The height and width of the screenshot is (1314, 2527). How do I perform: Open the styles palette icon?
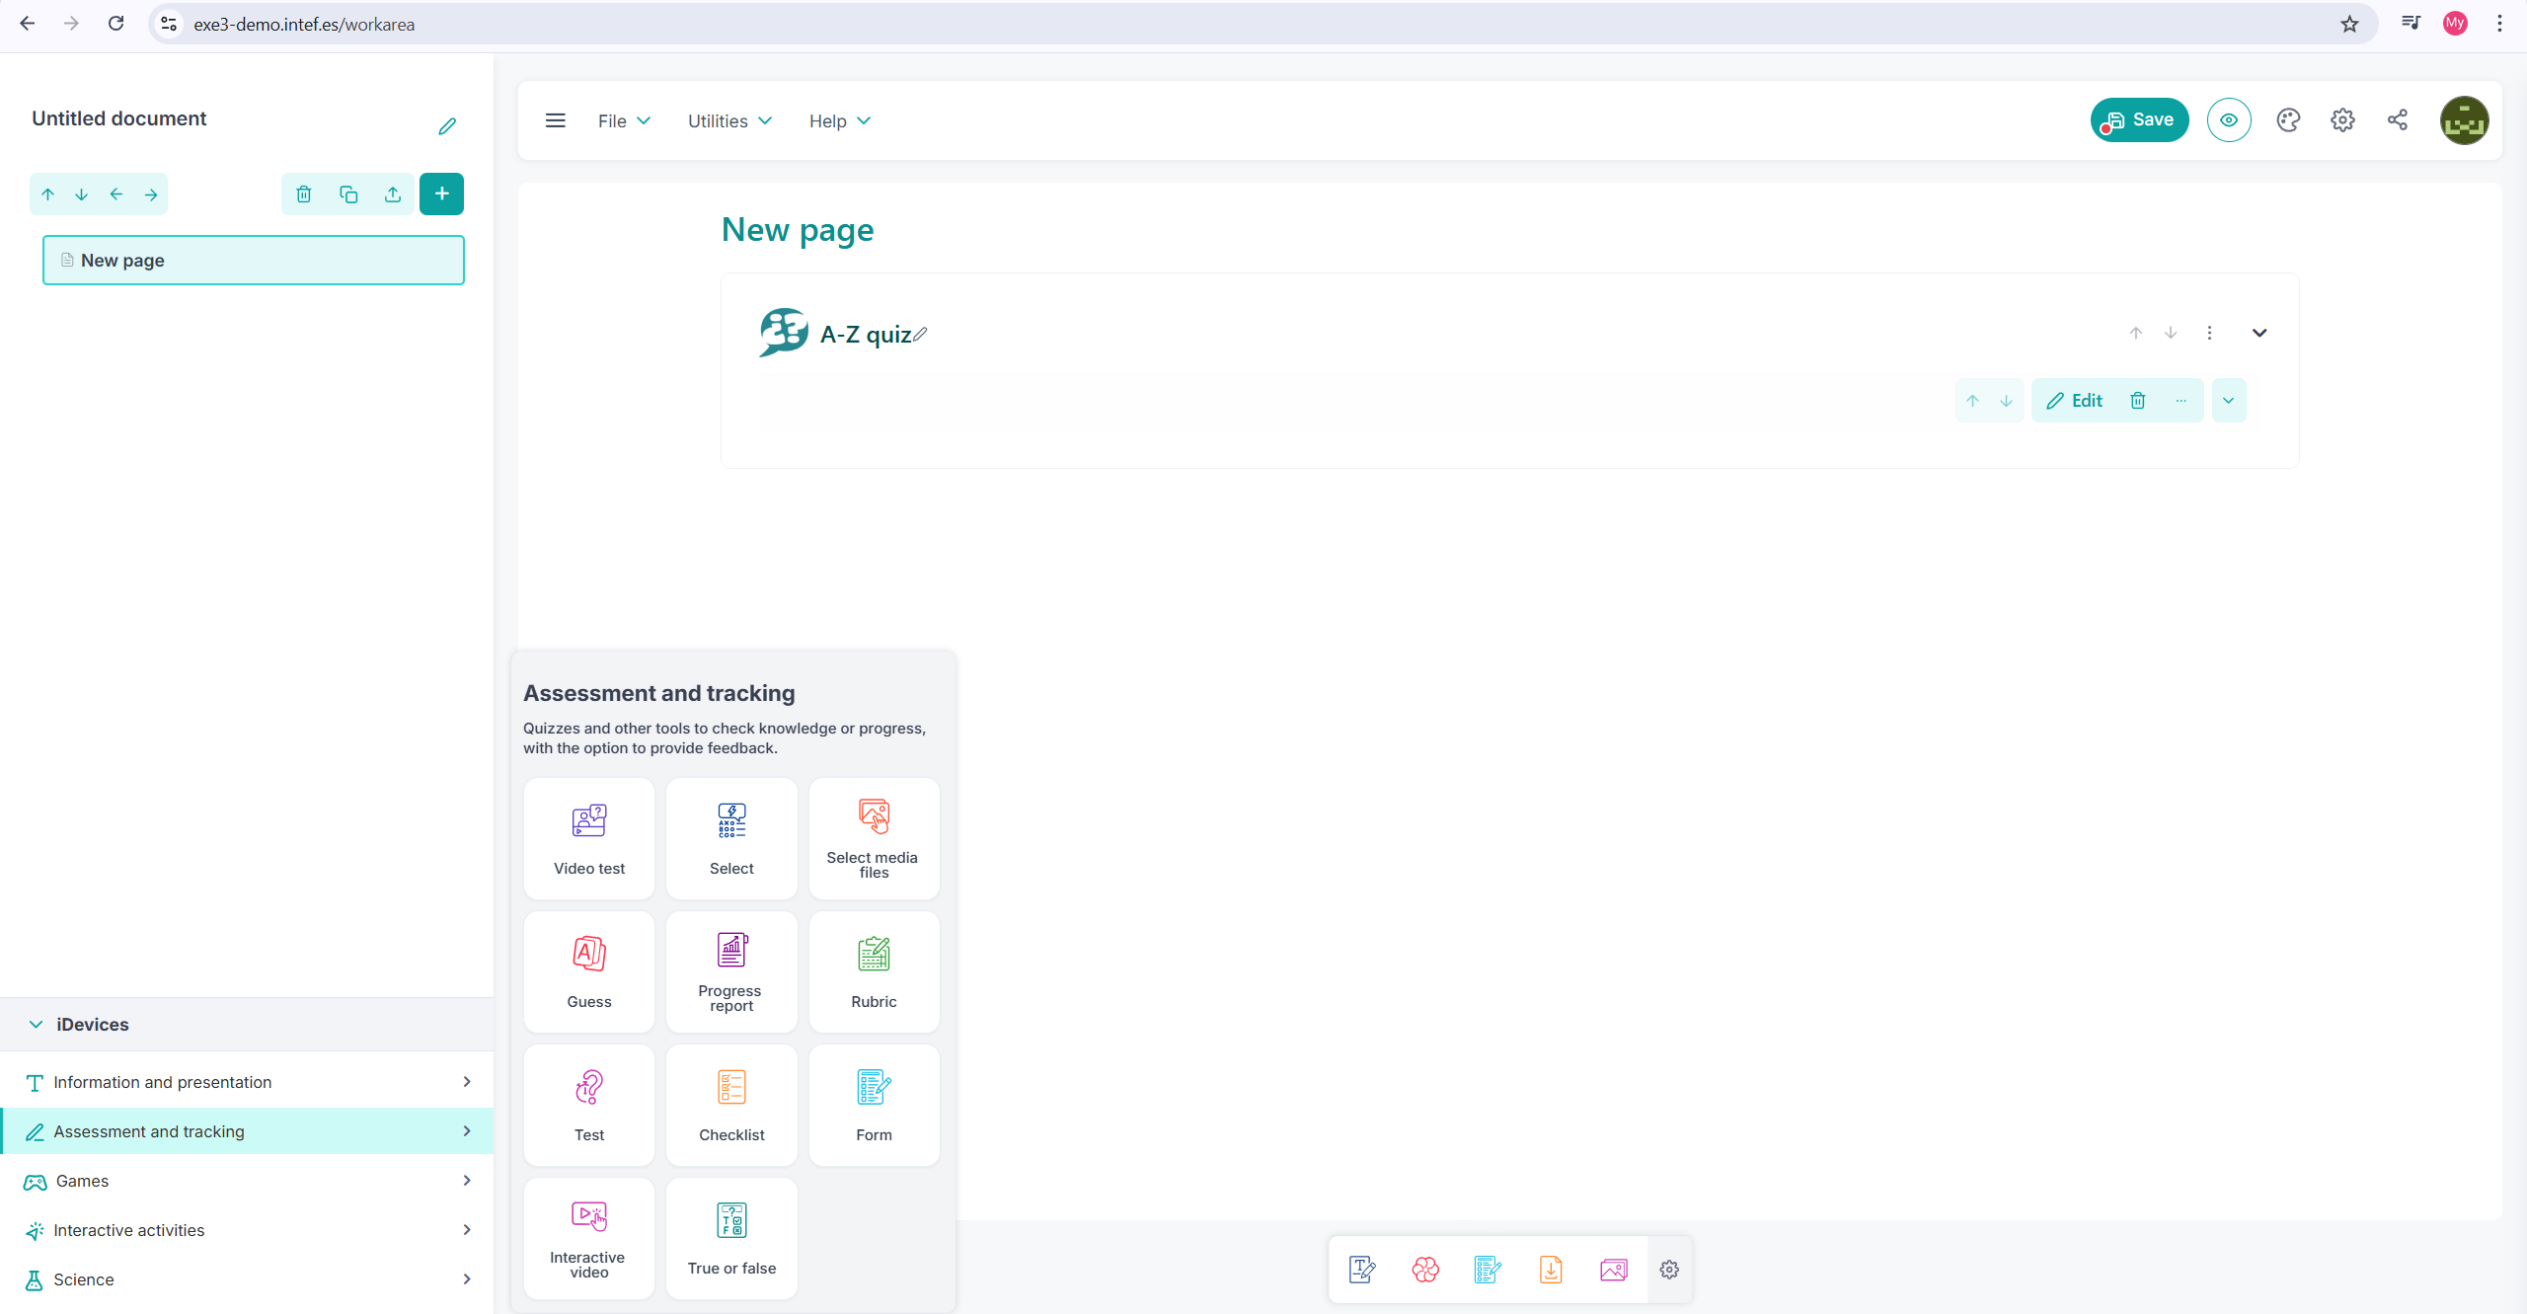(2288, 120)
